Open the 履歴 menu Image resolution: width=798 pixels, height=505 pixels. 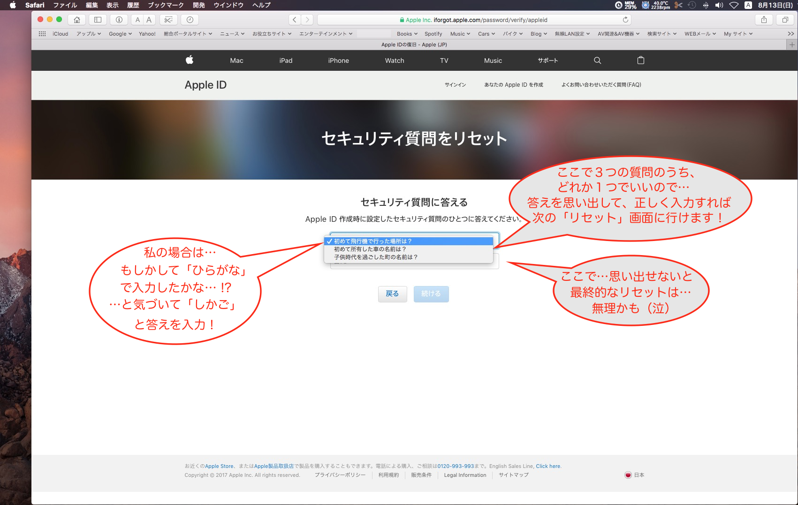click(x=133, y=5)
